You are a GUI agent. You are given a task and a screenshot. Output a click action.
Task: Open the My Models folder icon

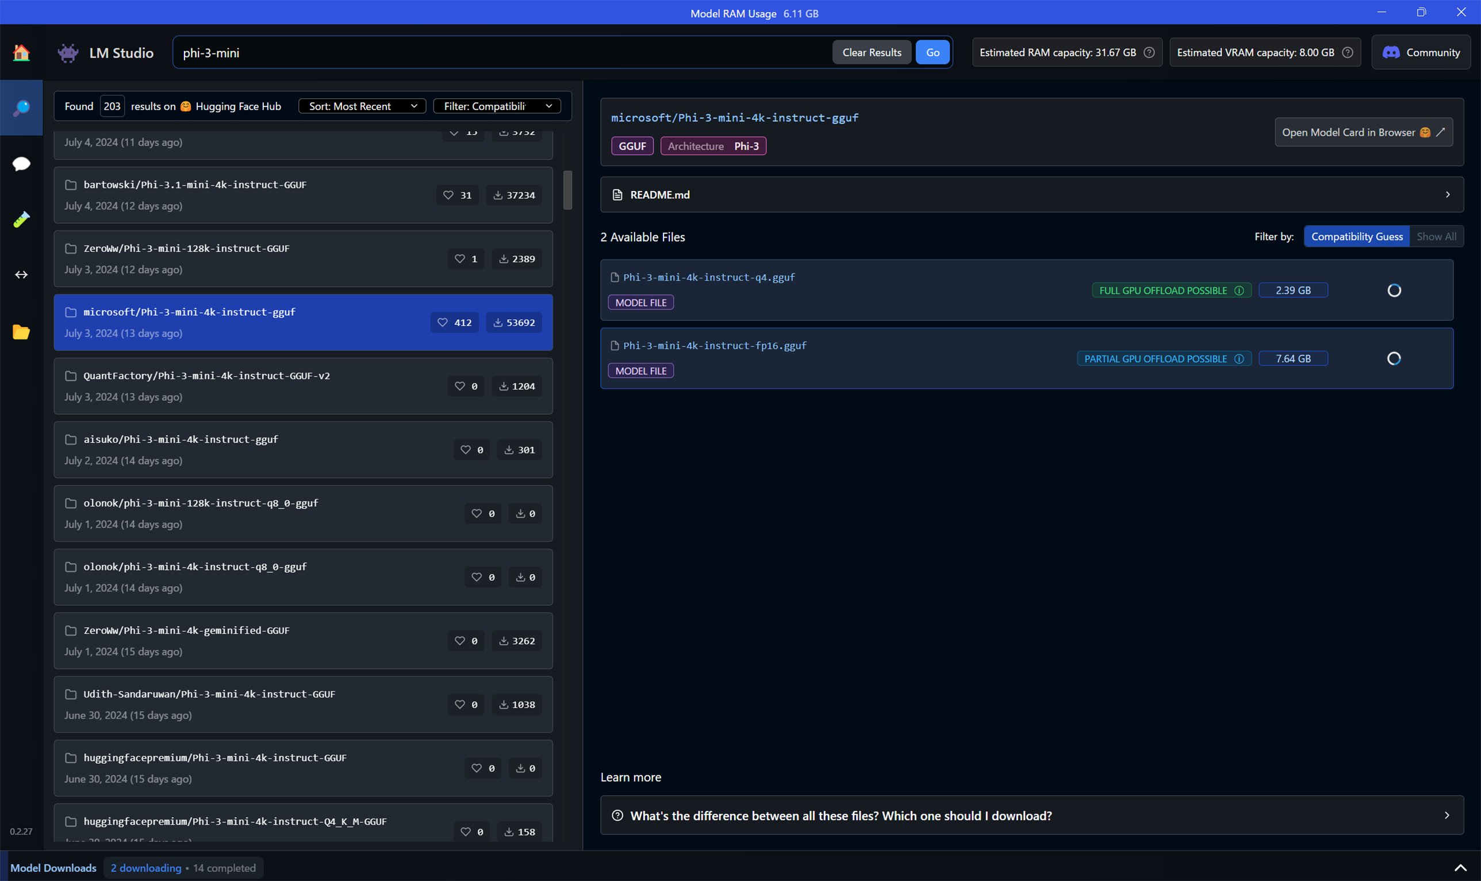(21, 331)
